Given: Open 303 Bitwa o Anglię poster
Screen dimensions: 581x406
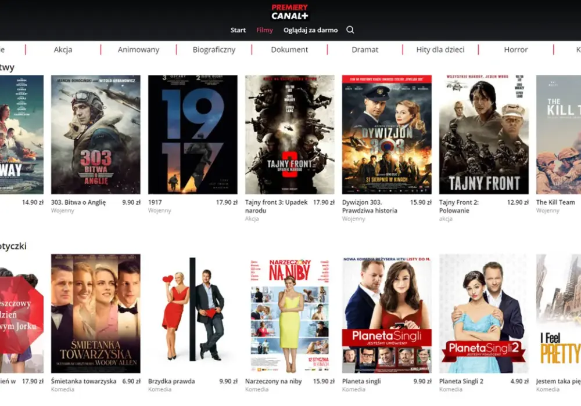Looking at the screenshot, I should tap(96, 135).
